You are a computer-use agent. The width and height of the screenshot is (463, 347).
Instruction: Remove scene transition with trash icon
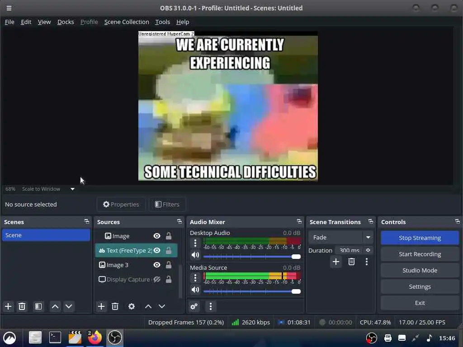(351, 262)
